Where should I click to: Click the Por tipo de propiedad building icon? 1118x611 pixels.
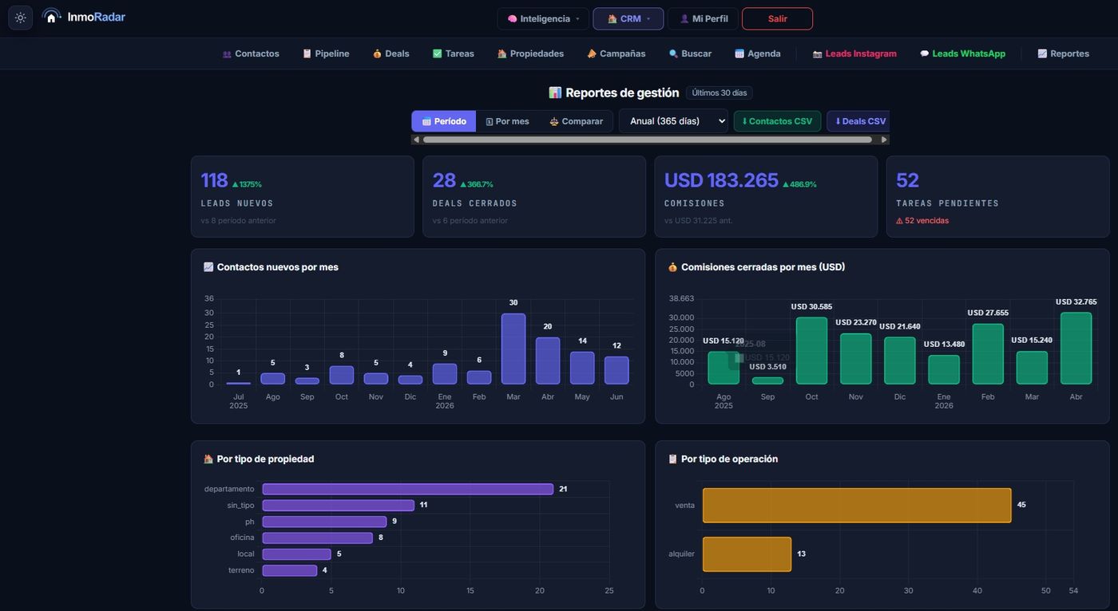208,459
